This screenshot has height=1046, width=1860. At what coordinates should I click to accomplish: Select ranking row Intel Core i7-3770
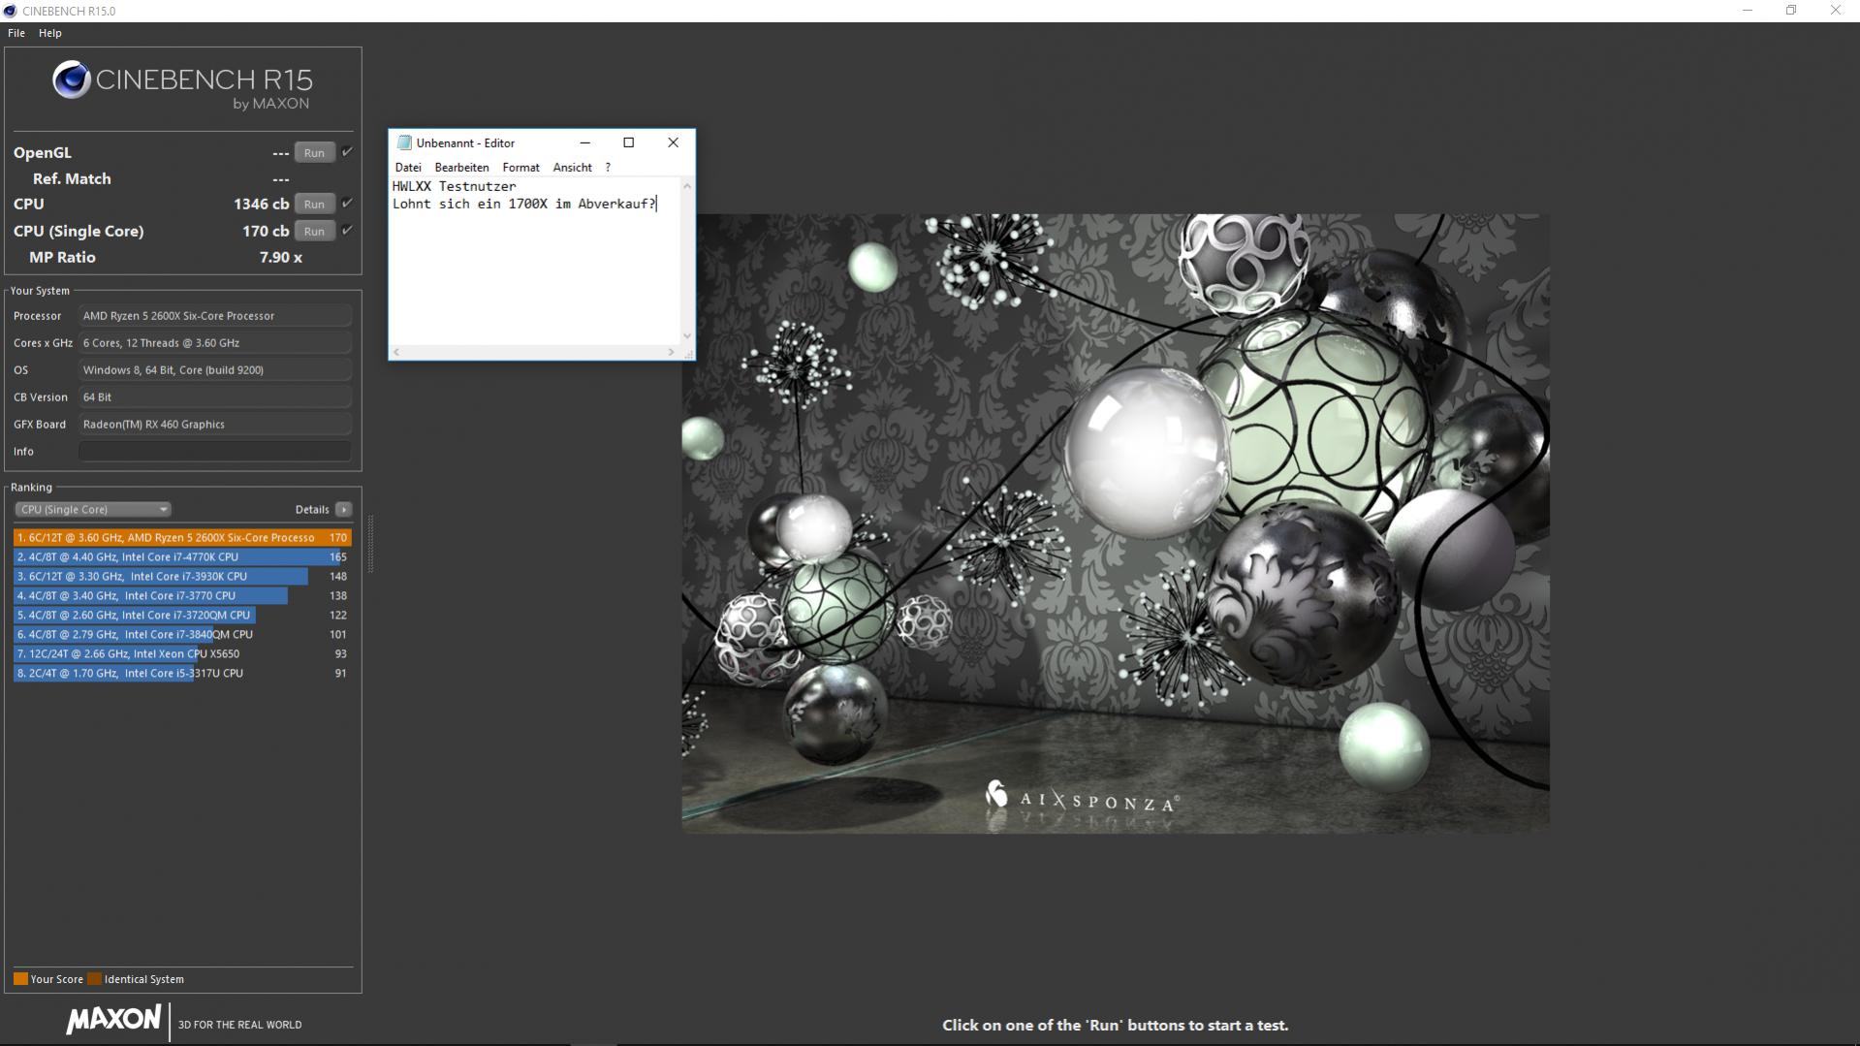182,595
